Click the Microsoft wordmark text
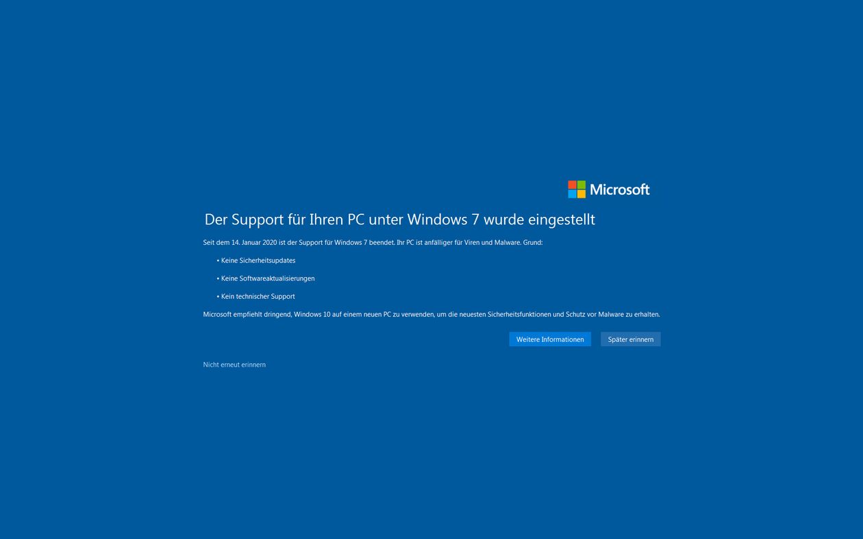Viewport: 863px width, 539px height. point(620,189)
